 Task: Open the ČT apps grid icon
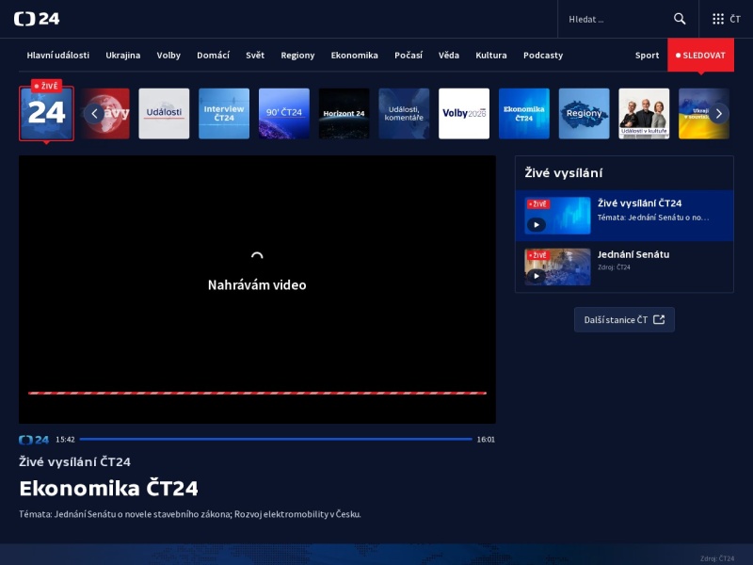(x=718, y=19)
